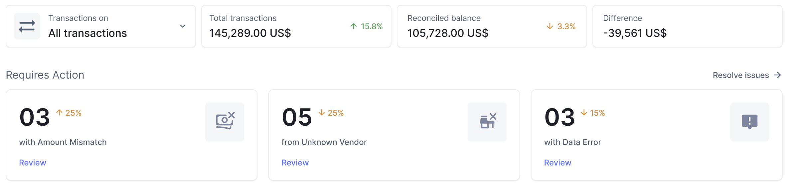Click the Amount Mismatch cash icon

[225, 122]
